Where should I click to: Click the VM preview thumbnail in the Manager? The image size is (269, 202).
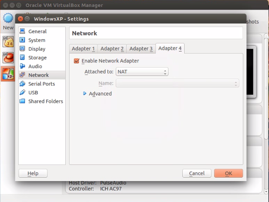click(251, 72)
